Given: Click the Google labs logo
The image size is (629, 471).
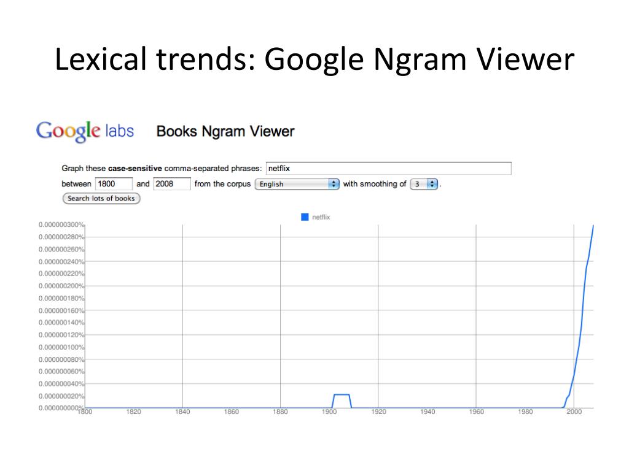Looking at the screenshot, I should point(85,131).
